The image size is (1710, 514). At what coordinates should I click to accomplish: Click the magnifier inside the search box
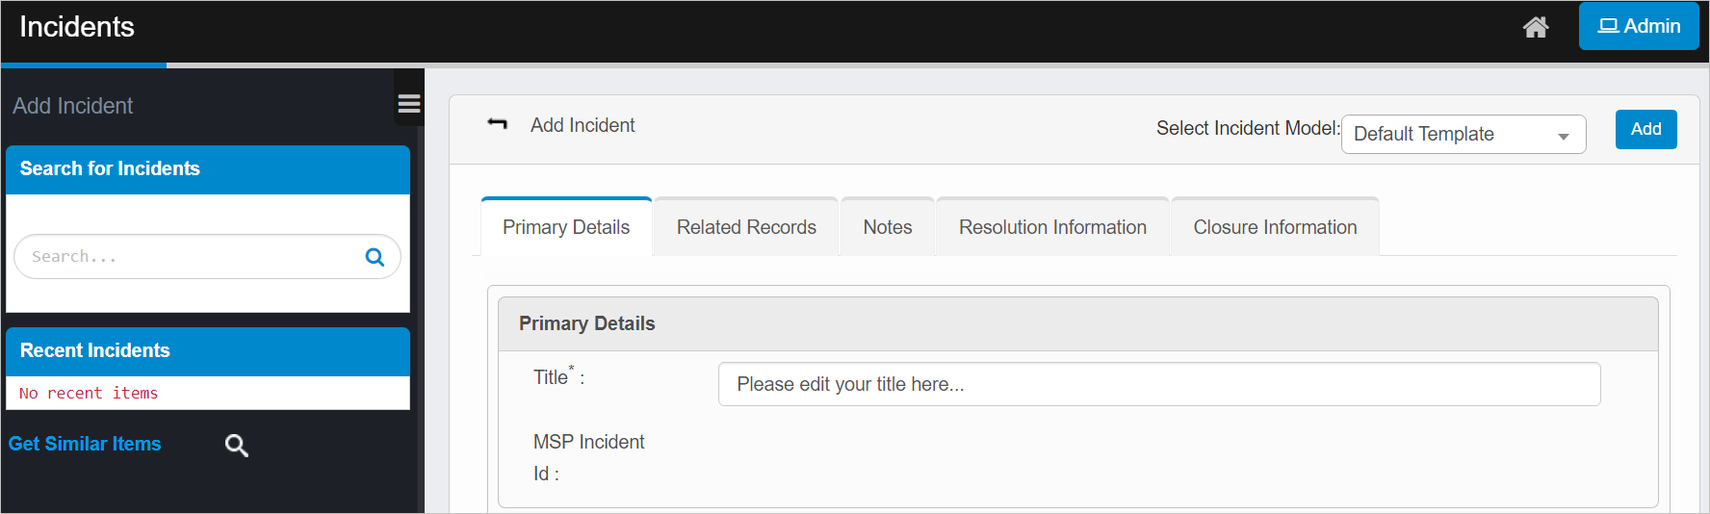pos(375,257)
